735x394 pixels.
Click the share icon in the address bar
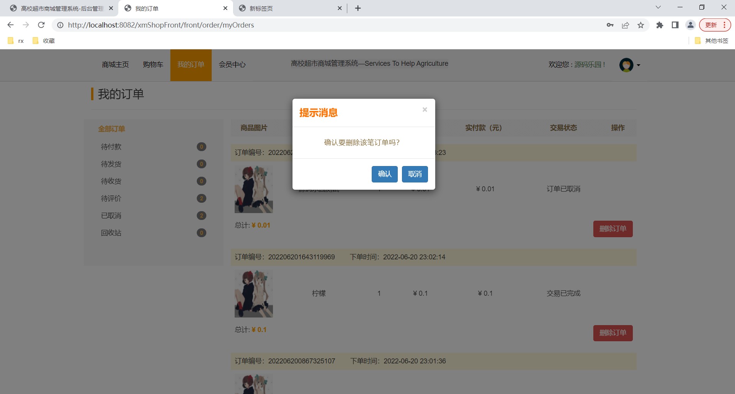point(626,25)
